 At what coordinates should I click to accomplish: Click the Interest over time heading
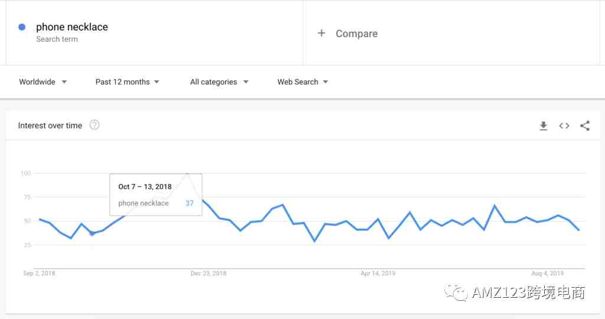tap(50, 126)
